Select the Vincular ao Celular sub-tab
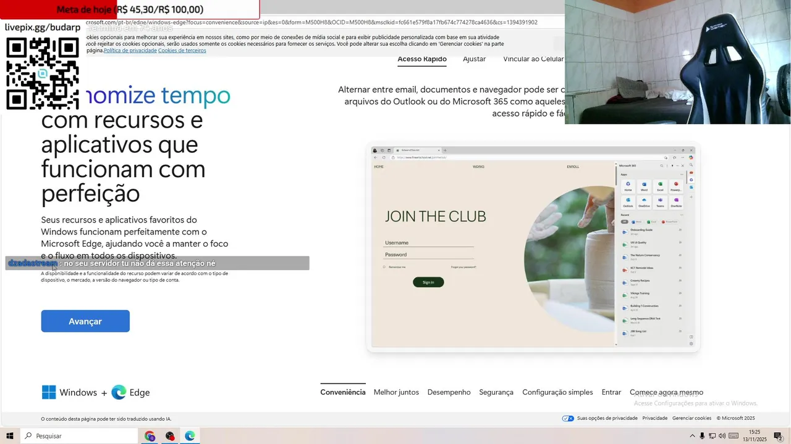 [x=533, y=59]
